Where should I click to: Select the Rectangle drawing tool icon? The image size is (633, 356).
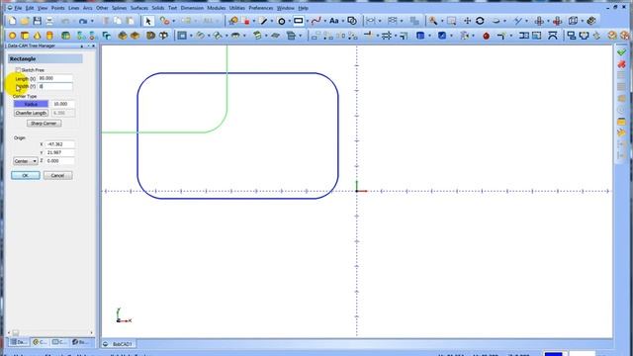[299, 21]
